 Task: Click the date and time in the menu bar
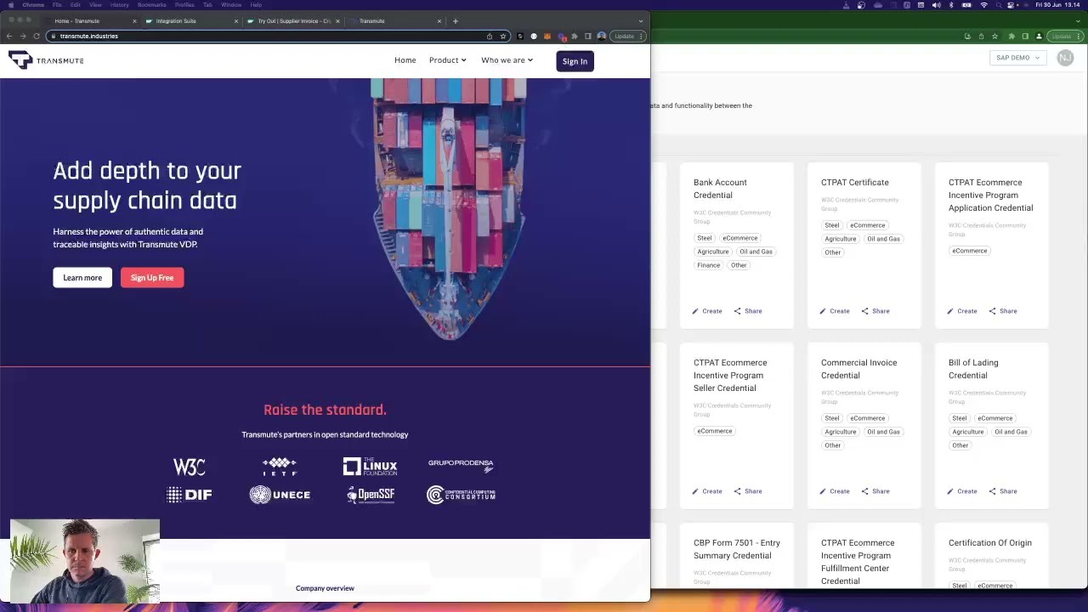(1058, 5)
